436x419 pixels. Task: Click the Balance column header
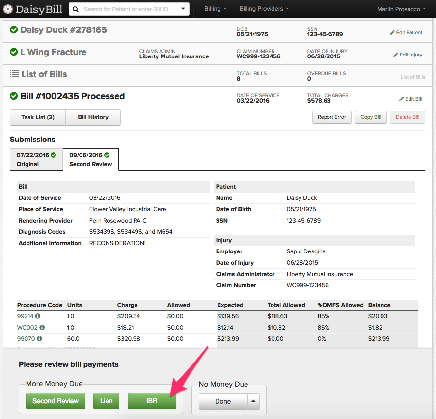(x=379, y=305)
